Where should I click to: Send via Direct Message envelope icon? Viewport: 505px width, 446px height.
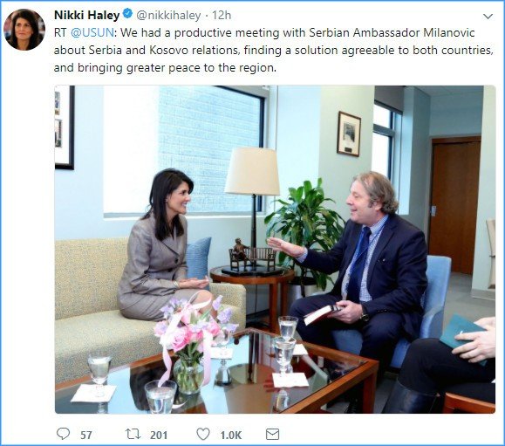pos(272,434)
